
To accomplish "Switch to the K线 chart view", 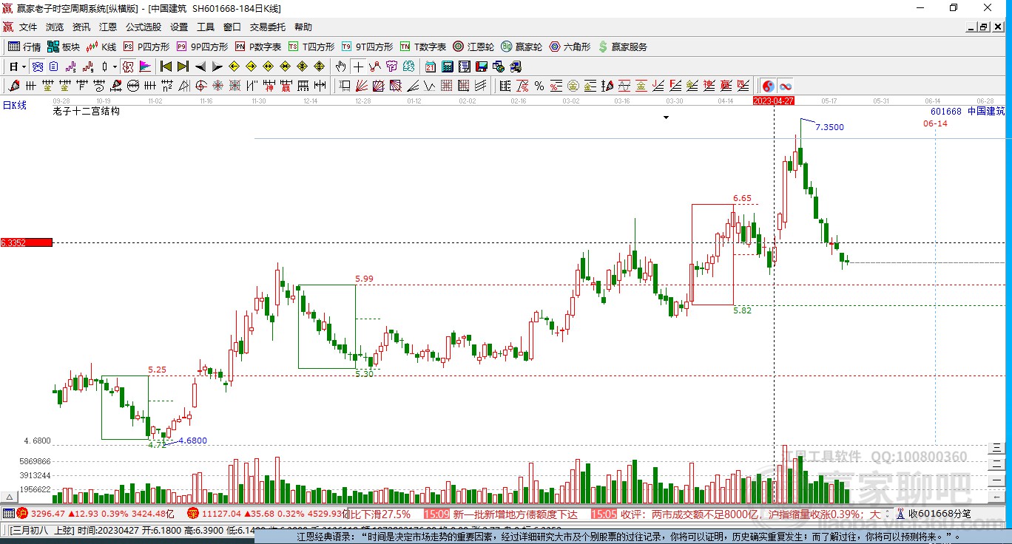I will click(x=101, y=47).
